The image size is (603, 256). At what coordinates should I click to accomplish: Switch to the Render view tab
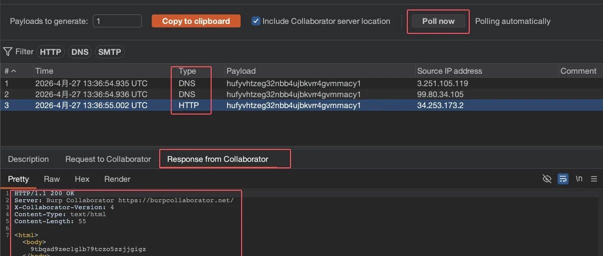(x=117, y=179)
